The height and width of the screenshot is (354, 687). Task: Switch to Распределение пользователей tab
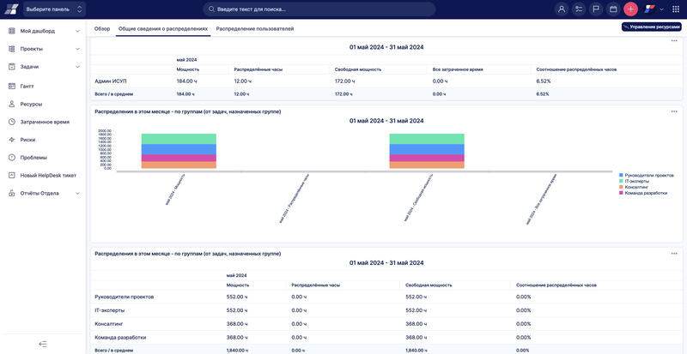coord(254,29)
